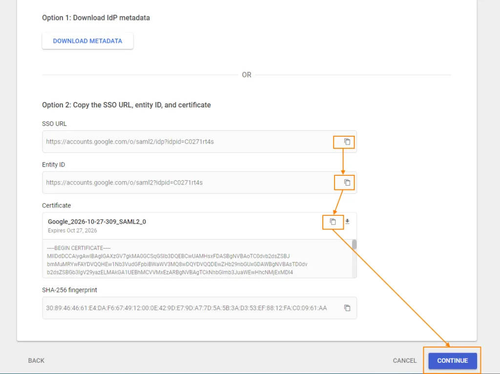Screen dimensions: 500x374
Task: Download the Google SAML2 certificate file
Action: [347, 221]
